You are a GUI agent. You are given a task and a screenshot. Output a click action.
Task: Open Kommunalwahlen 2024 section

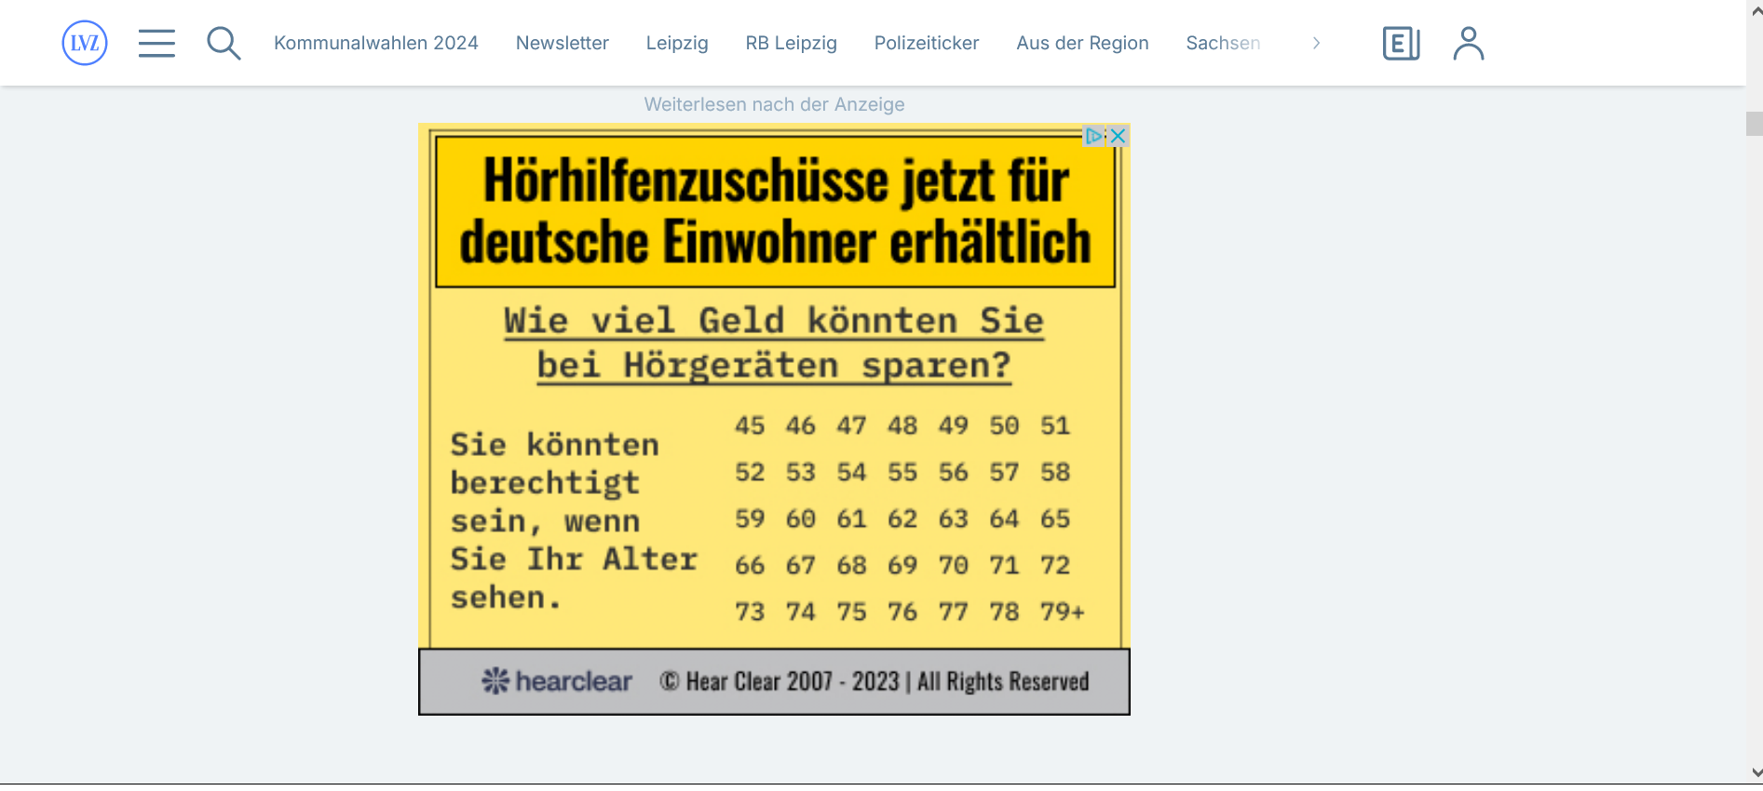(375, 43)
